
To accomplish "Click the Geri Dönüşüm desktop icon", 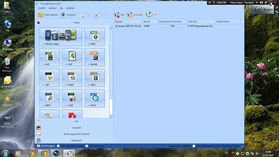I will click(7, 65).
